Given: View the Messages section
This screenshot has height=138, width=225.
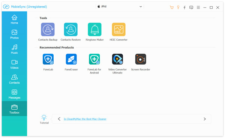Looking at the screenshot, I should pos(14,94).
